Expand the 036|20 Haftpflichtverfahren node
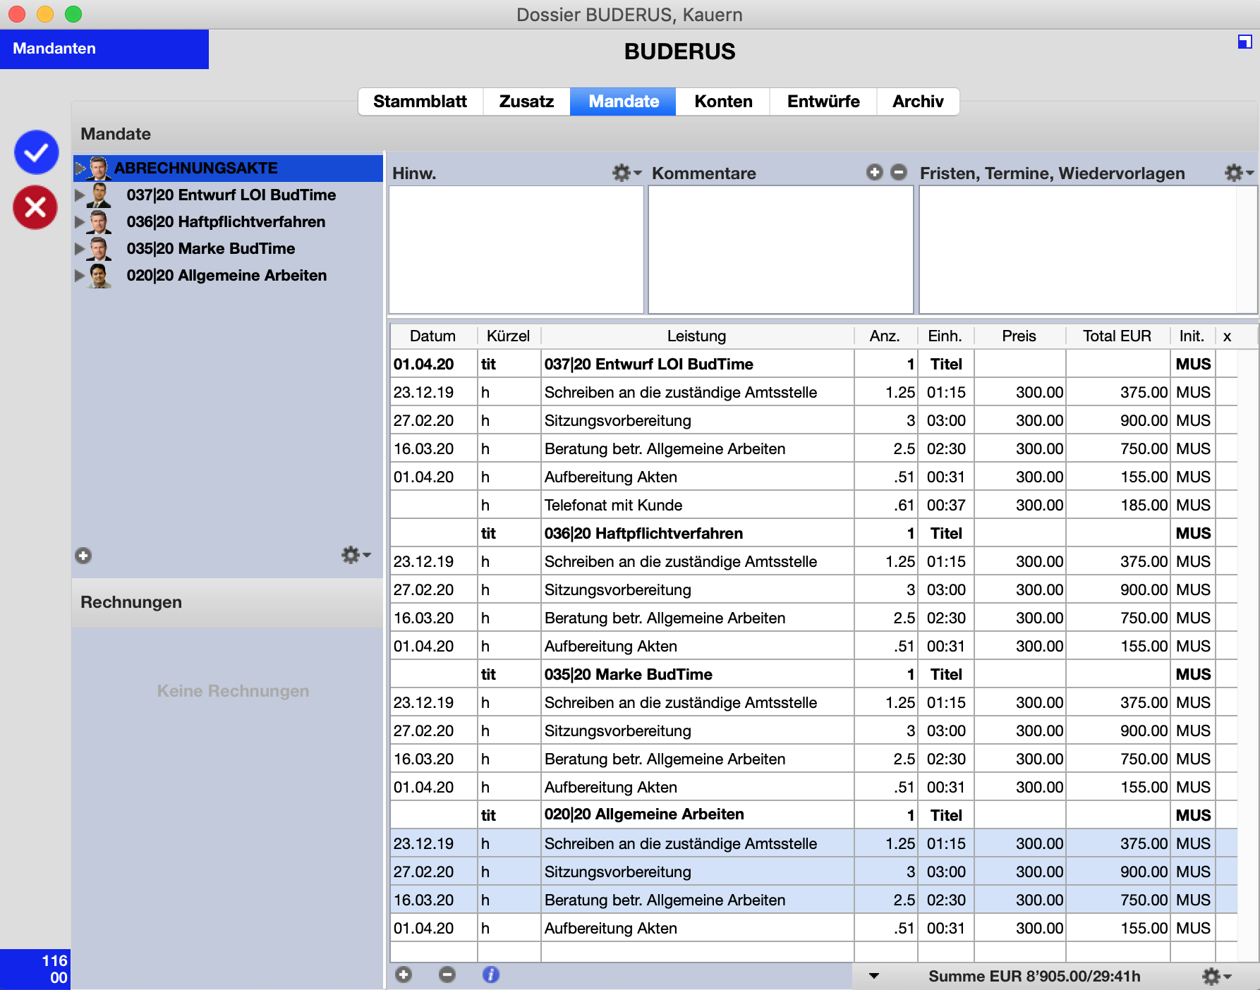 80,222
